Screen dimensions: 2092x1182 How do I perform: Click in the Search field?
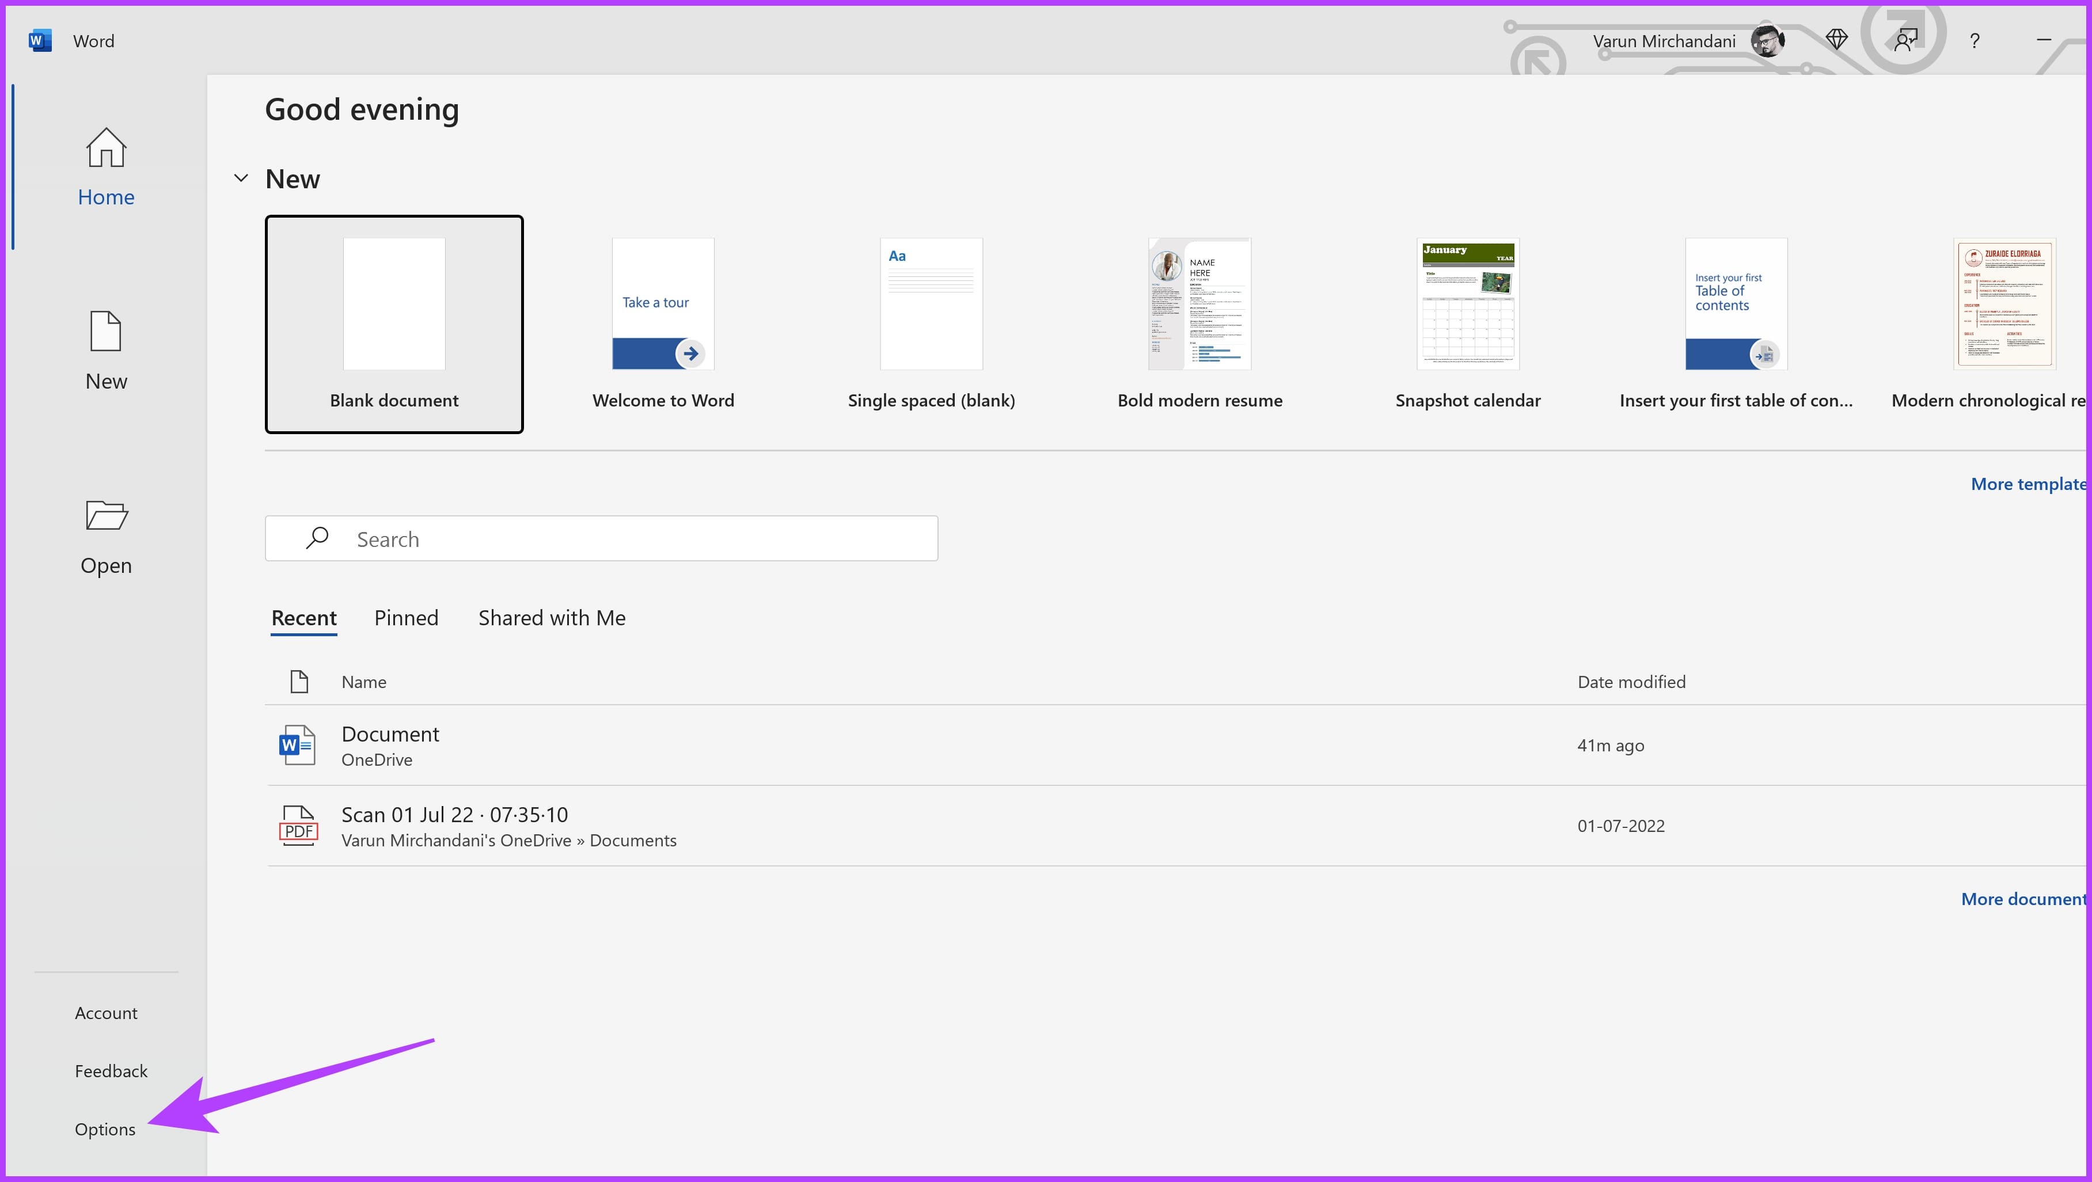point(617,539)
